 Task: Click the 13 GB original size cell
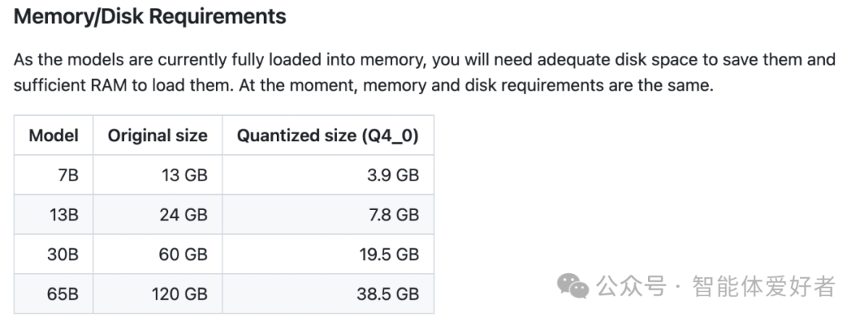(158, 175)
